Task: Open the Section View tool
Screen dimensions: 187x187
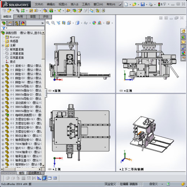Action: (x=64, y=23)
